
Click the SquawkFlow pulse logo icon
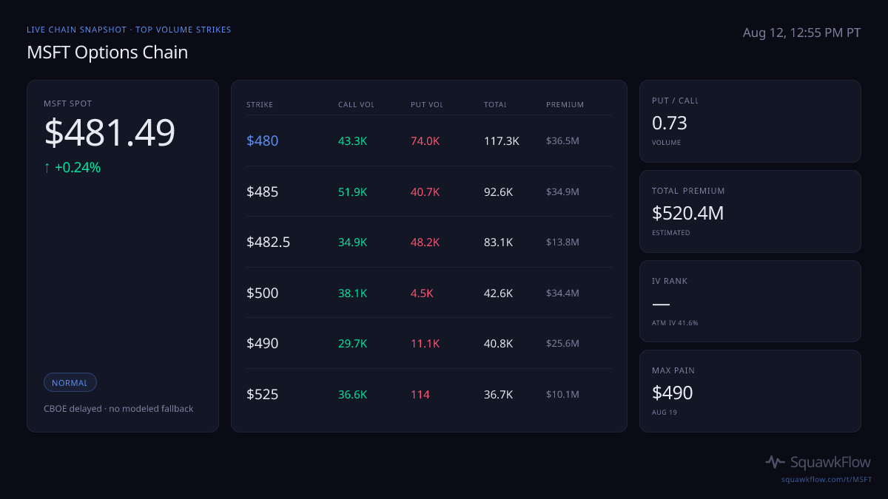tap(775, 462)
